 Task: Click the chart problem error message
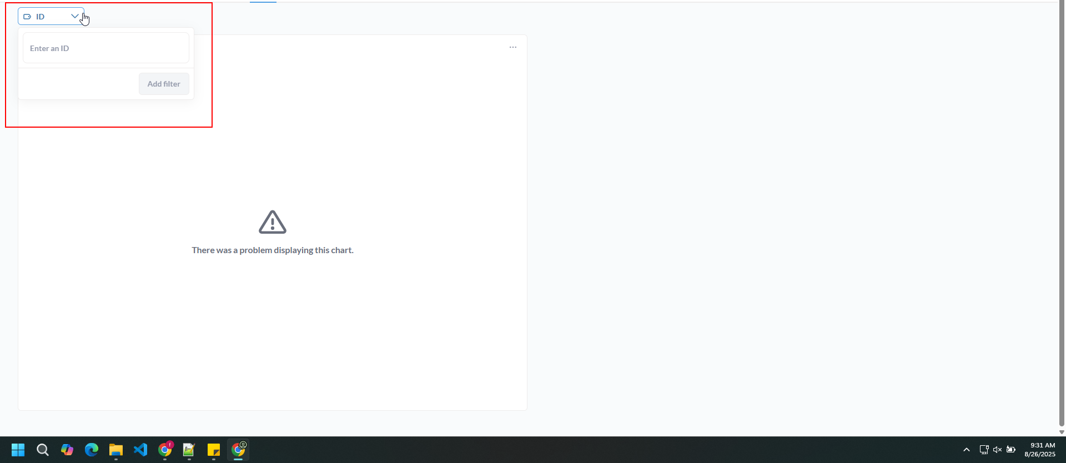(x=272, y=250)
